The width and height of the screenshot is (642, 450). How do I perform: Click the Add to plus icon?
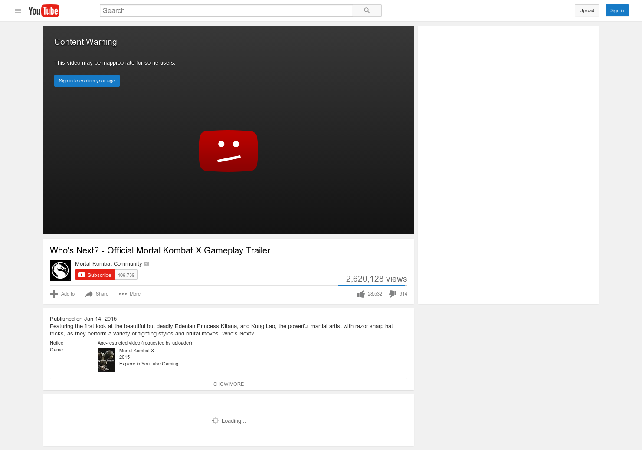[x=54, y=294]
